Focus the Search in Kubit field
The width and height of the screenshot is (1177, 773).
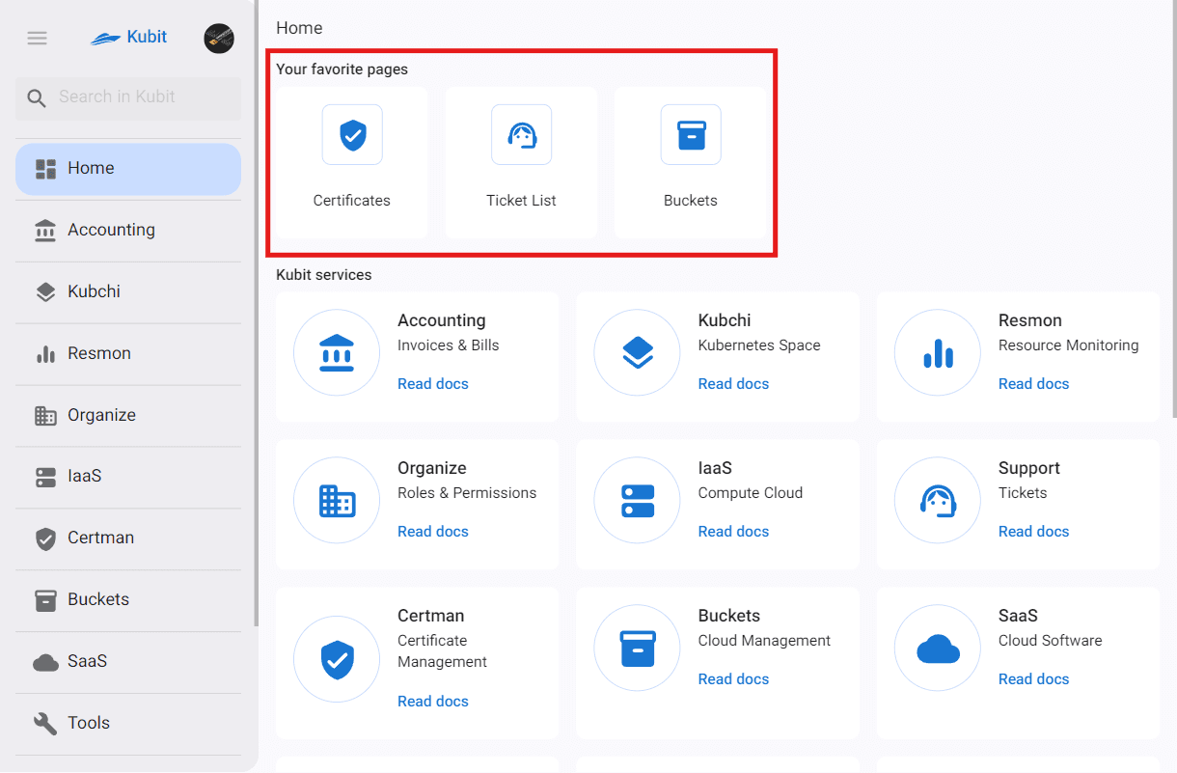point(128,97)
